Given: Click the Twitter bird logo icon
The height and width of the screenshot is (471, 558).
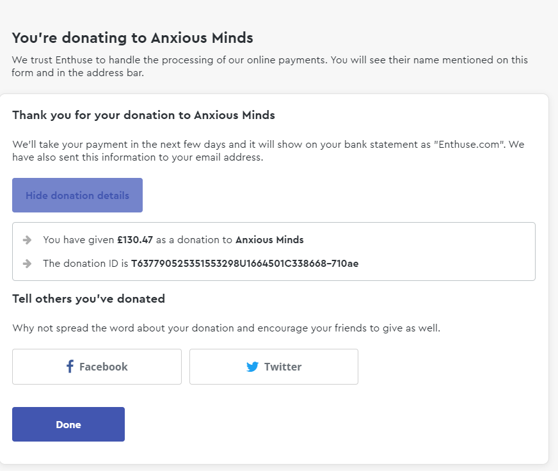Looking at the screenshot, I should tap(253, 367).
